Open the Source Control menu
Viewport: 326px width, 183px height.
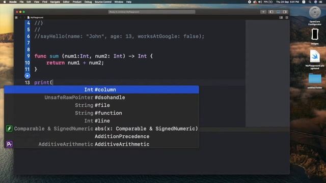coord(103,2)
